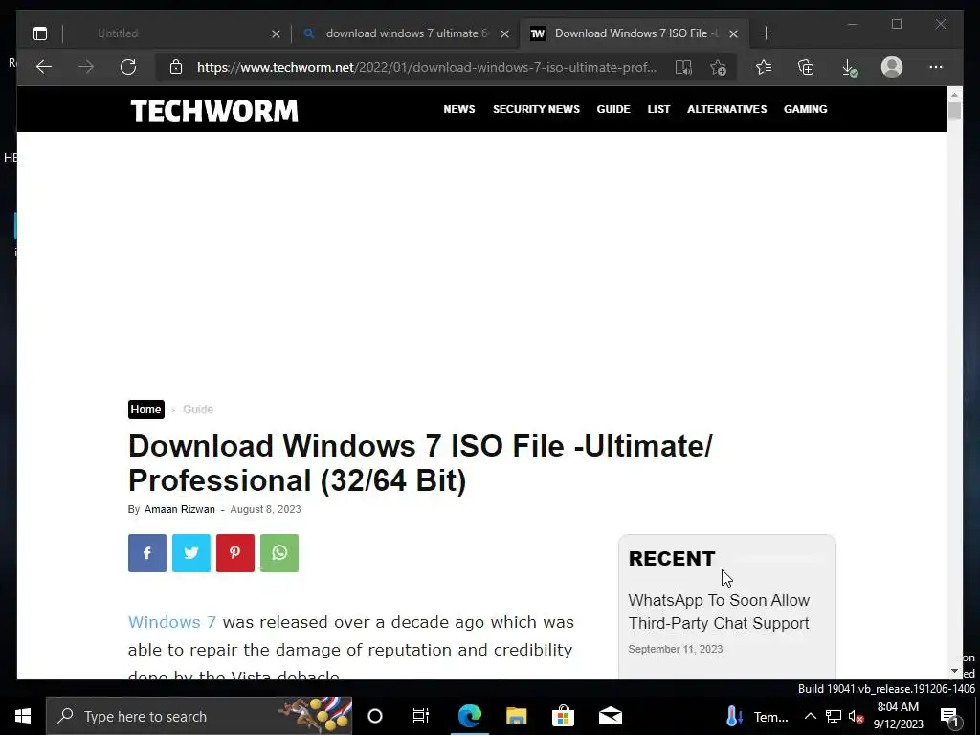980x735 pixels.
Task: Click the article date August 8, 2023
Action: point(266,509)
